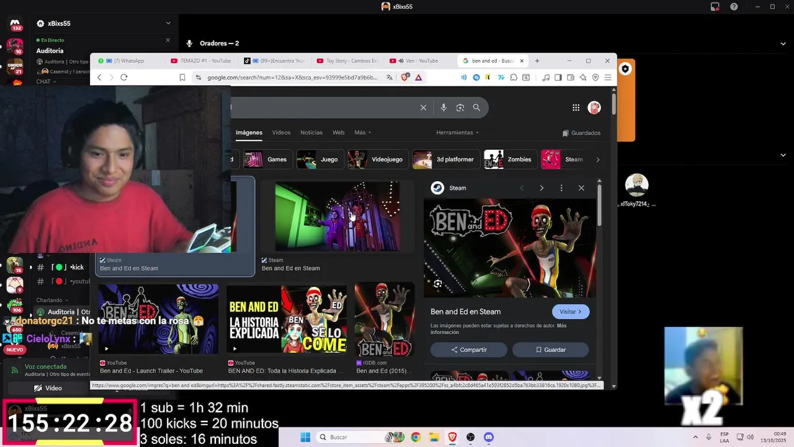Close the En Directo stage panel
Image resolution: width=794 pixels, height=447 pixels.
click(167, 40)
